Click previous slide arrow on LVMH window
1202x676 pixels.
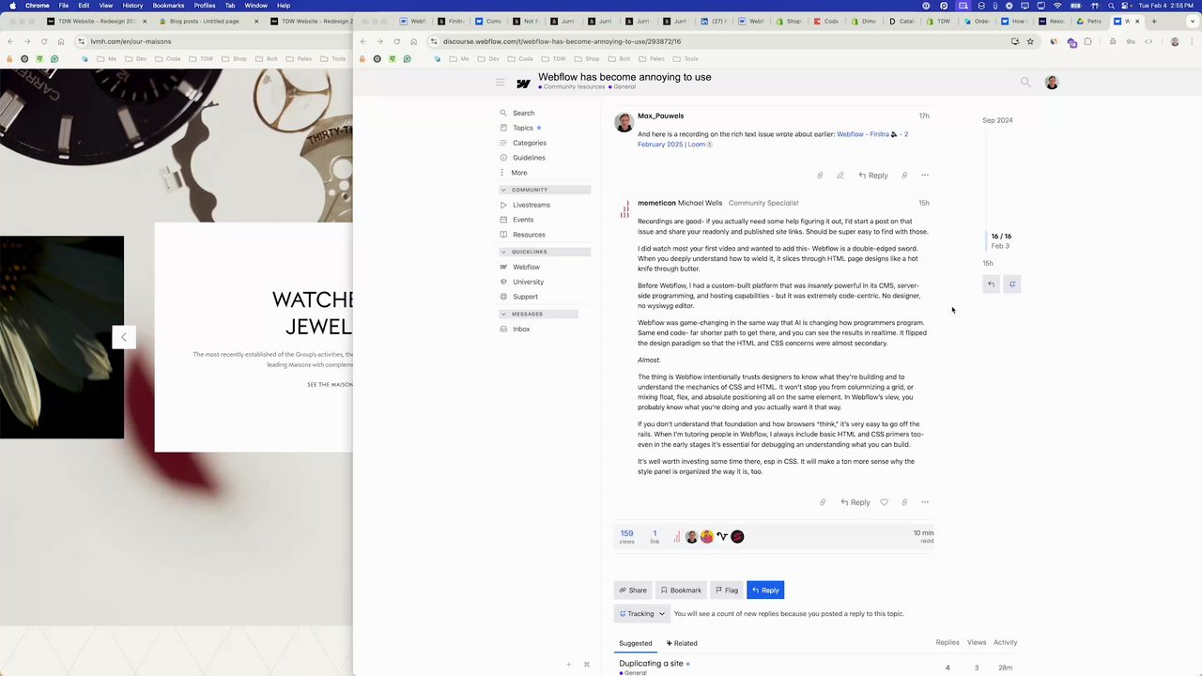(x=124, y=337)
